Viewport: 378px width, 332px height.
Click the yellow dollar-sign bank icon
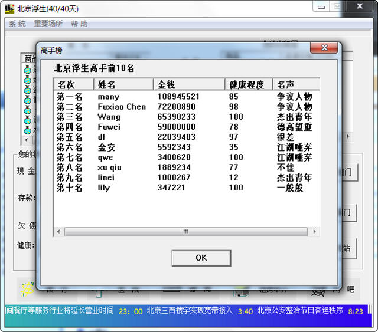[28, 289]
